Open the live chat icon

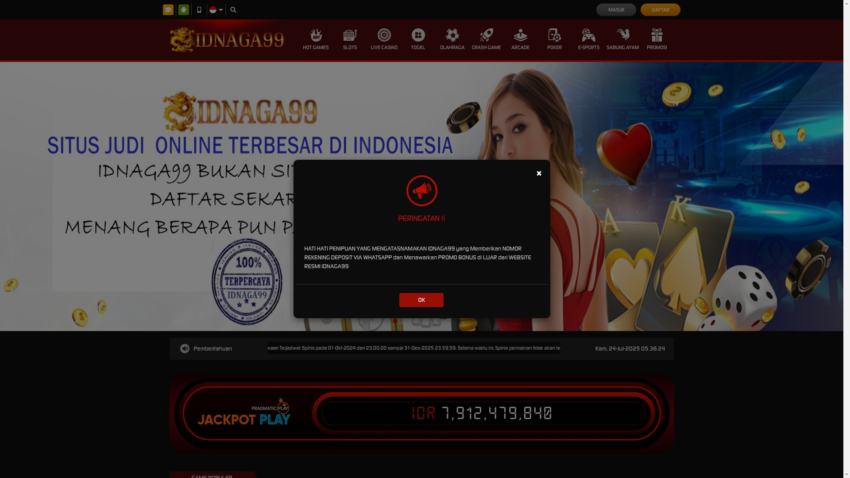(x=168, y=10)
